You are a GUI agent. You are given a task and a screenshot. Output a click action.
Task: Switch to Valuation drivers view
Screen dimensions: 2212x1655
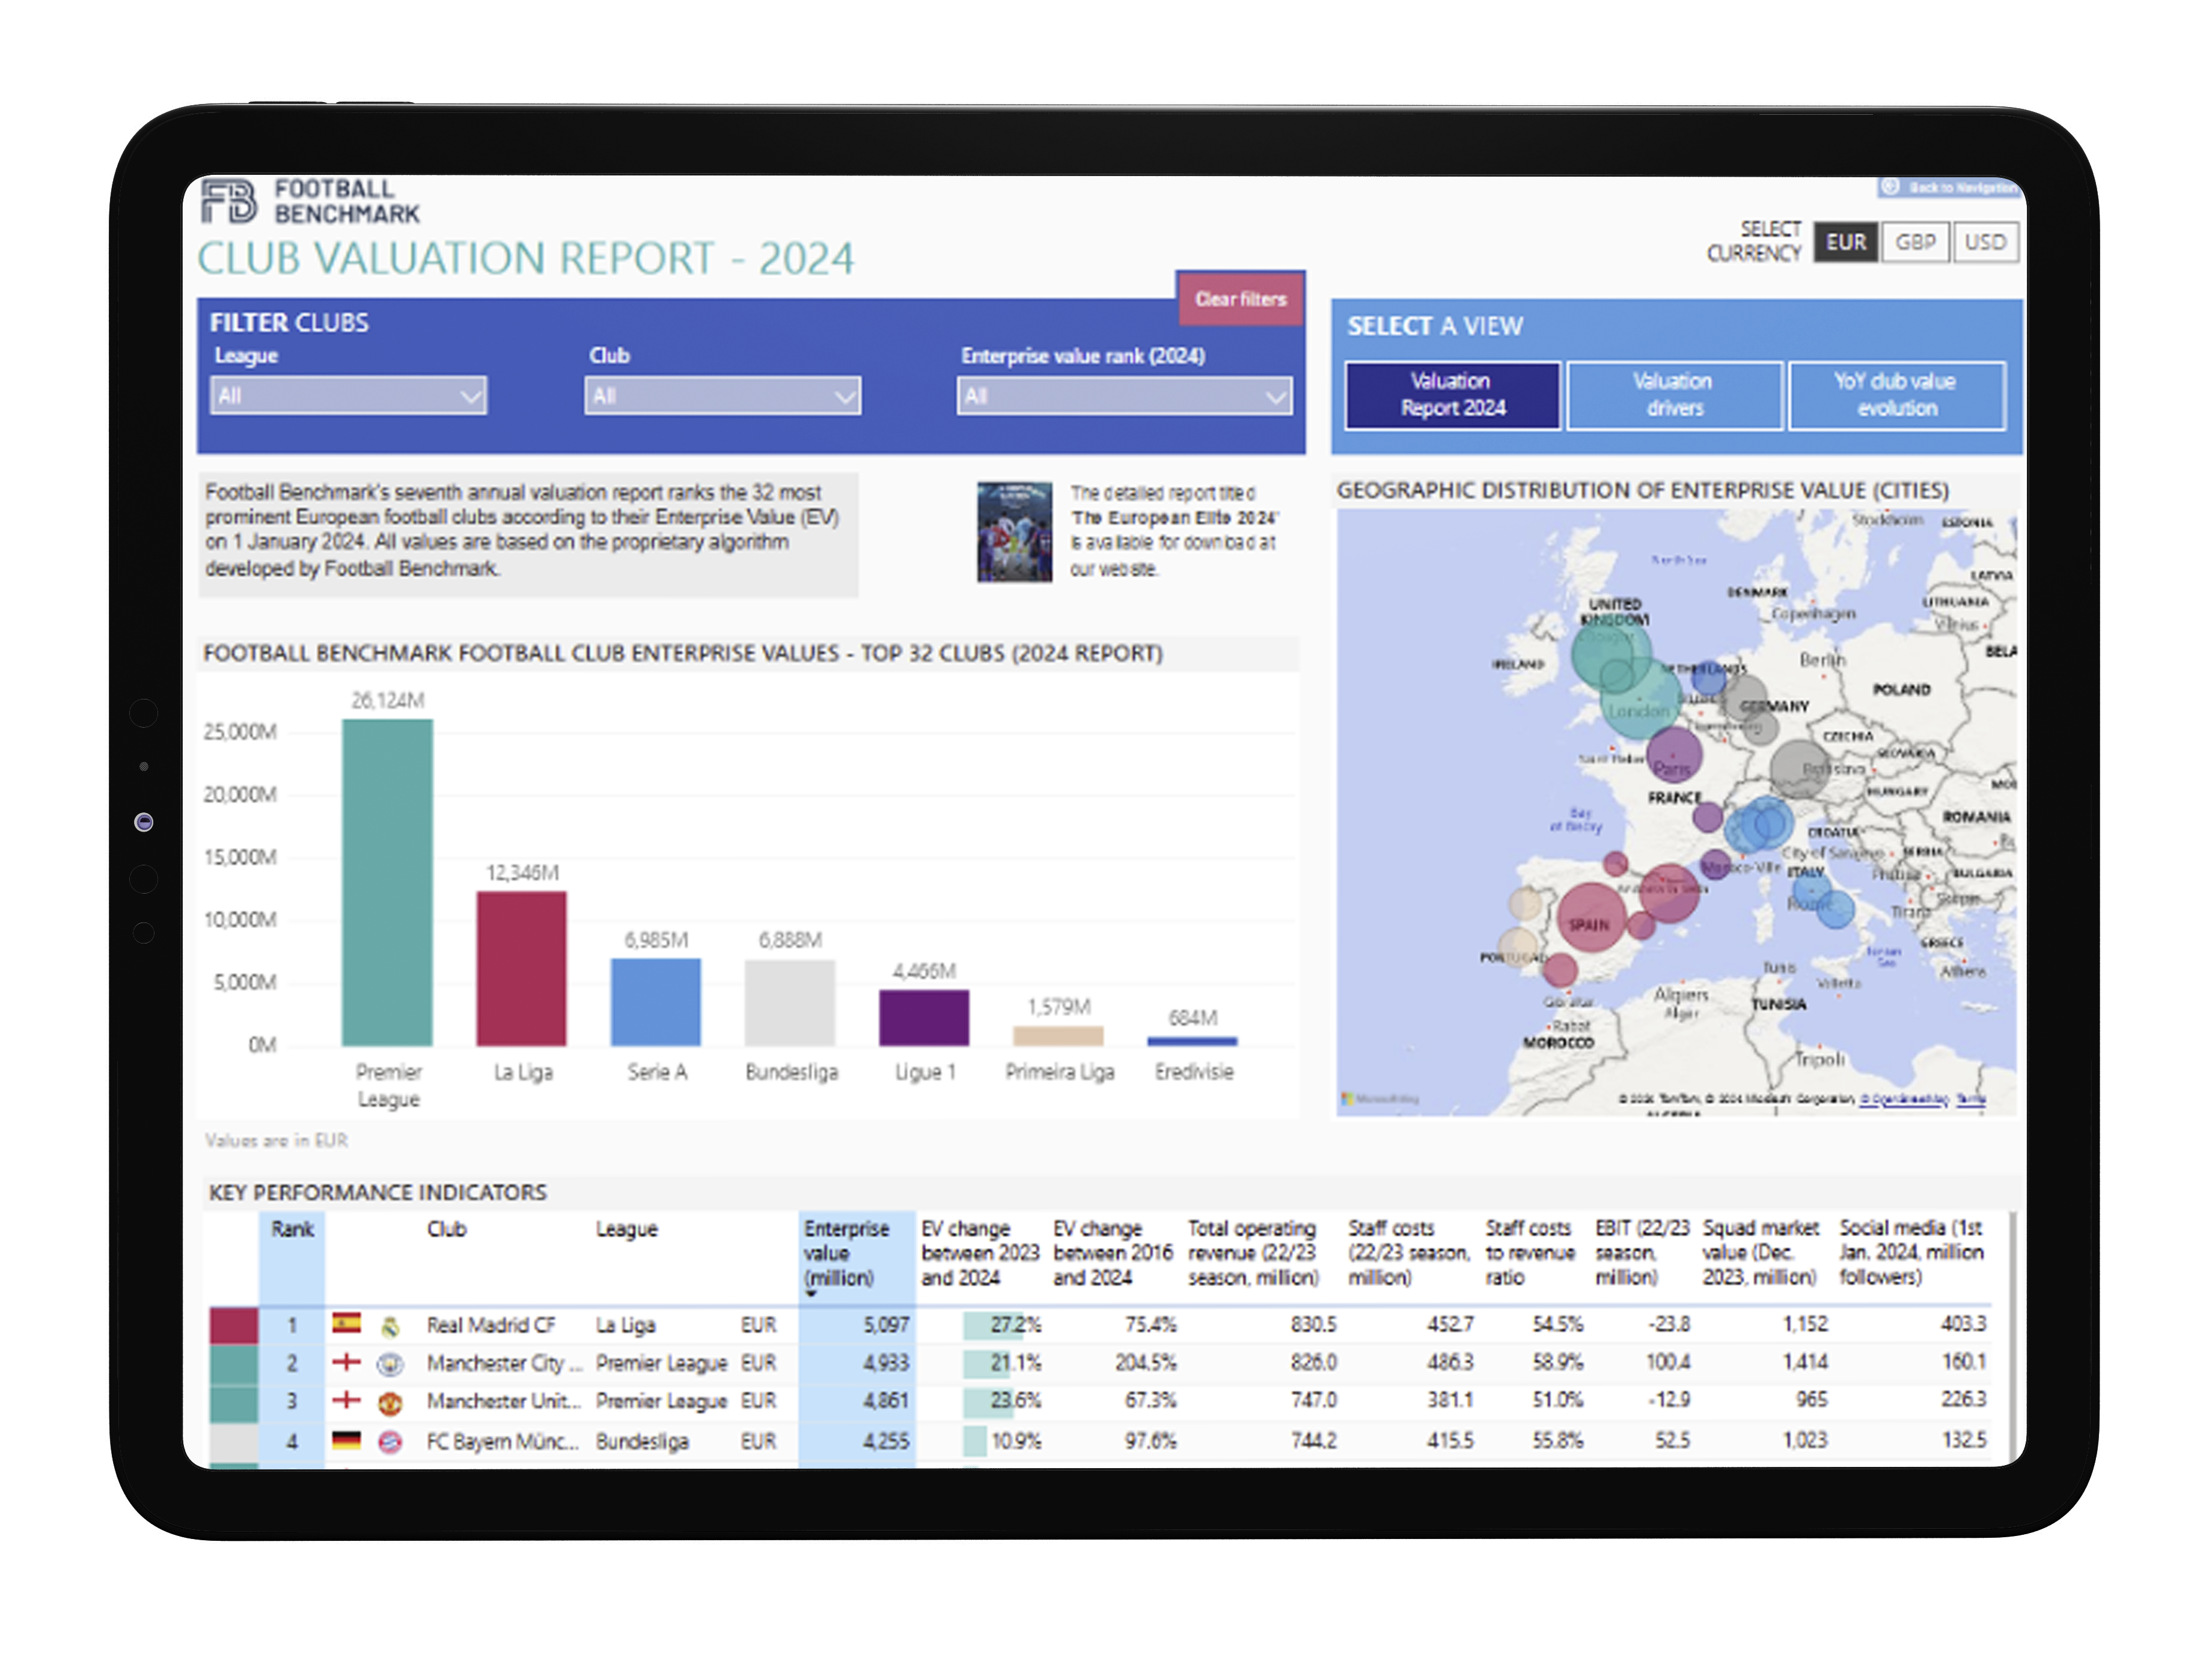(1674, 395)
